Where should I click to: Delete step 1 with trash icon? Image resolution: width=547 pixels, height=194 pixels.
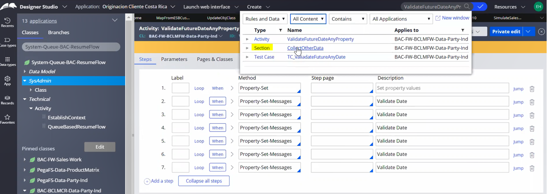point(532,89)
